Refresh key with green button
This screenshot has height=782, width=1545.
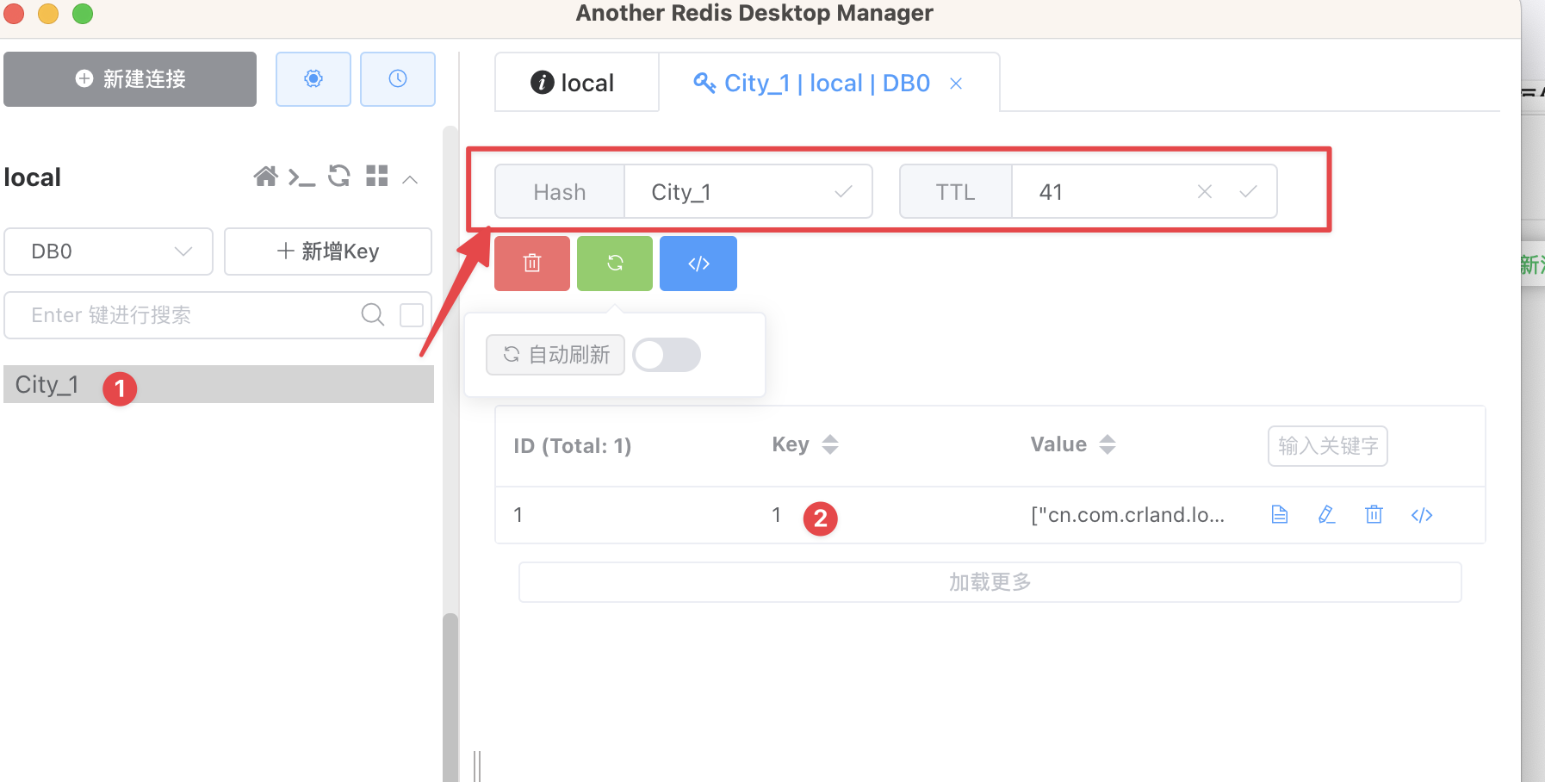click(x=615, y=264)
